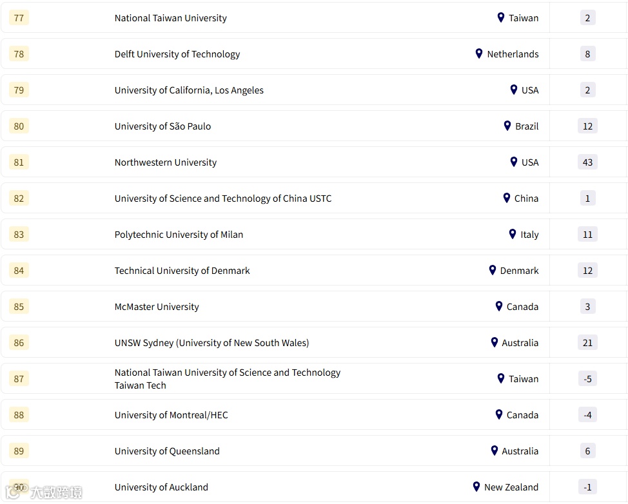Click the rank change badge showing 43
The image size is (628, 504).
click(587, 162)
